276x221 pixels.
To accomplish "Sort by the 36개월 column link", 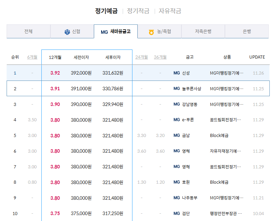I will (160, 57).
